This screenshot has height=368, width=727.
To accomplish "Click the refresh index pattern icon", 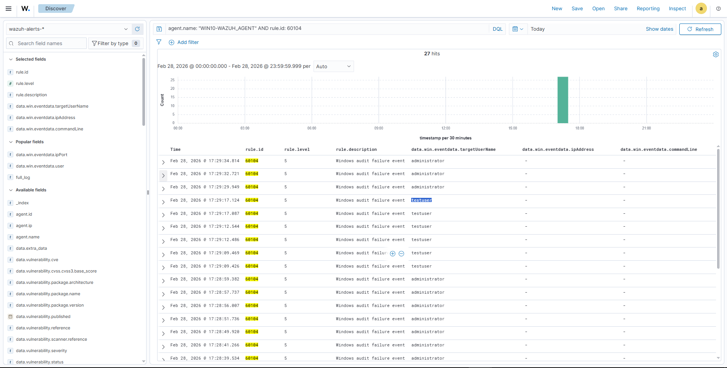I will (x=137, y=29).
